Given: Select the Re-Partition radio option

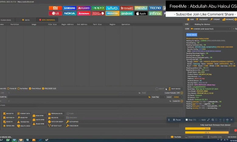Looking at the screenshot, I should [x=22, y=89].
